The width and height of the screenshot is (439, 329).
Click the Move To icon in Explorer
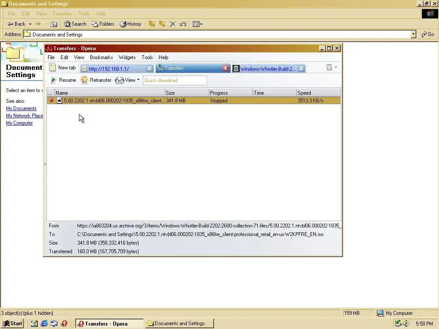[152, 24]
